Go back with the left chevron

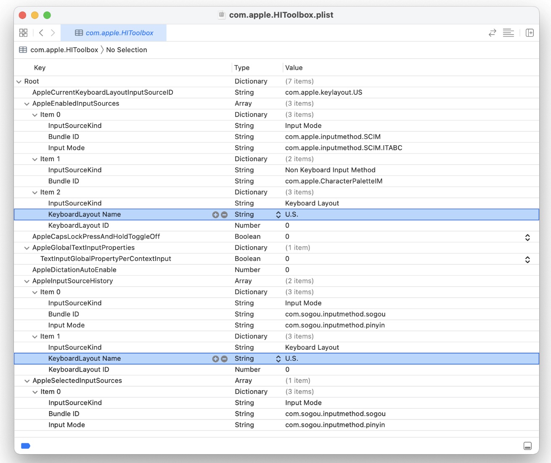tap(41, 33)
